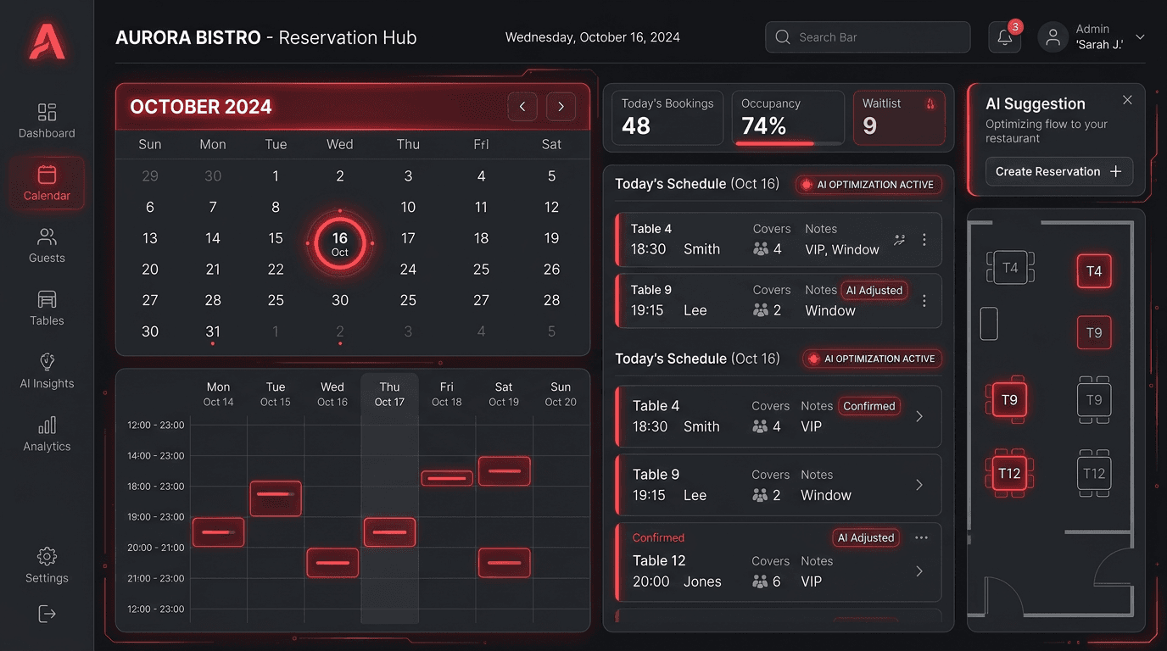Open the Guests section icon
This screenshot has width=1167, height=651.
[47, 237]
